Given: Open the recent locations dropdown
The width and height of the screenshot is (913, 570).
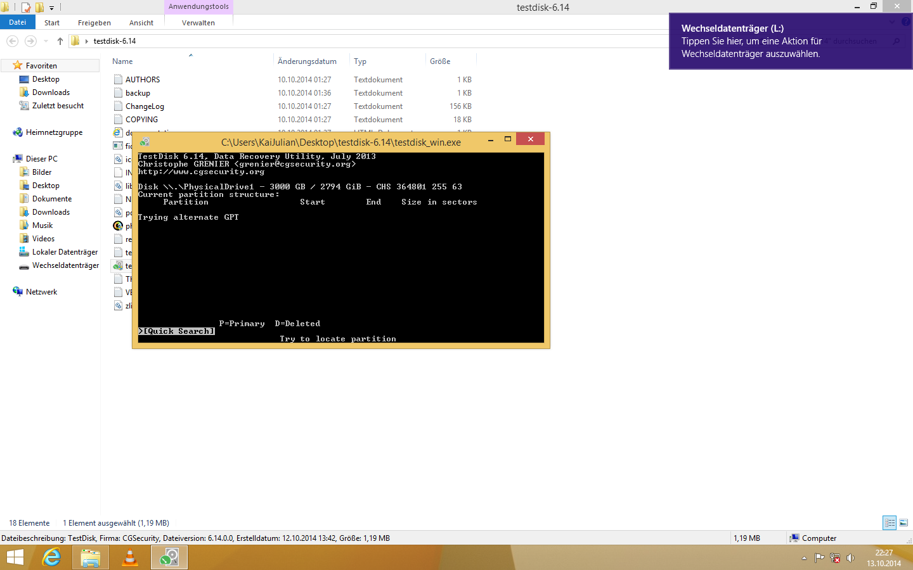Looking at the screenshot, I should [x=46, y=41].
